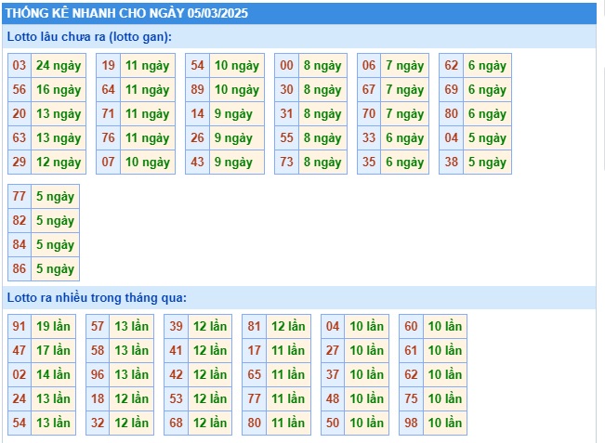Click '8 ngày' next to number 30

tap(322, 89)
